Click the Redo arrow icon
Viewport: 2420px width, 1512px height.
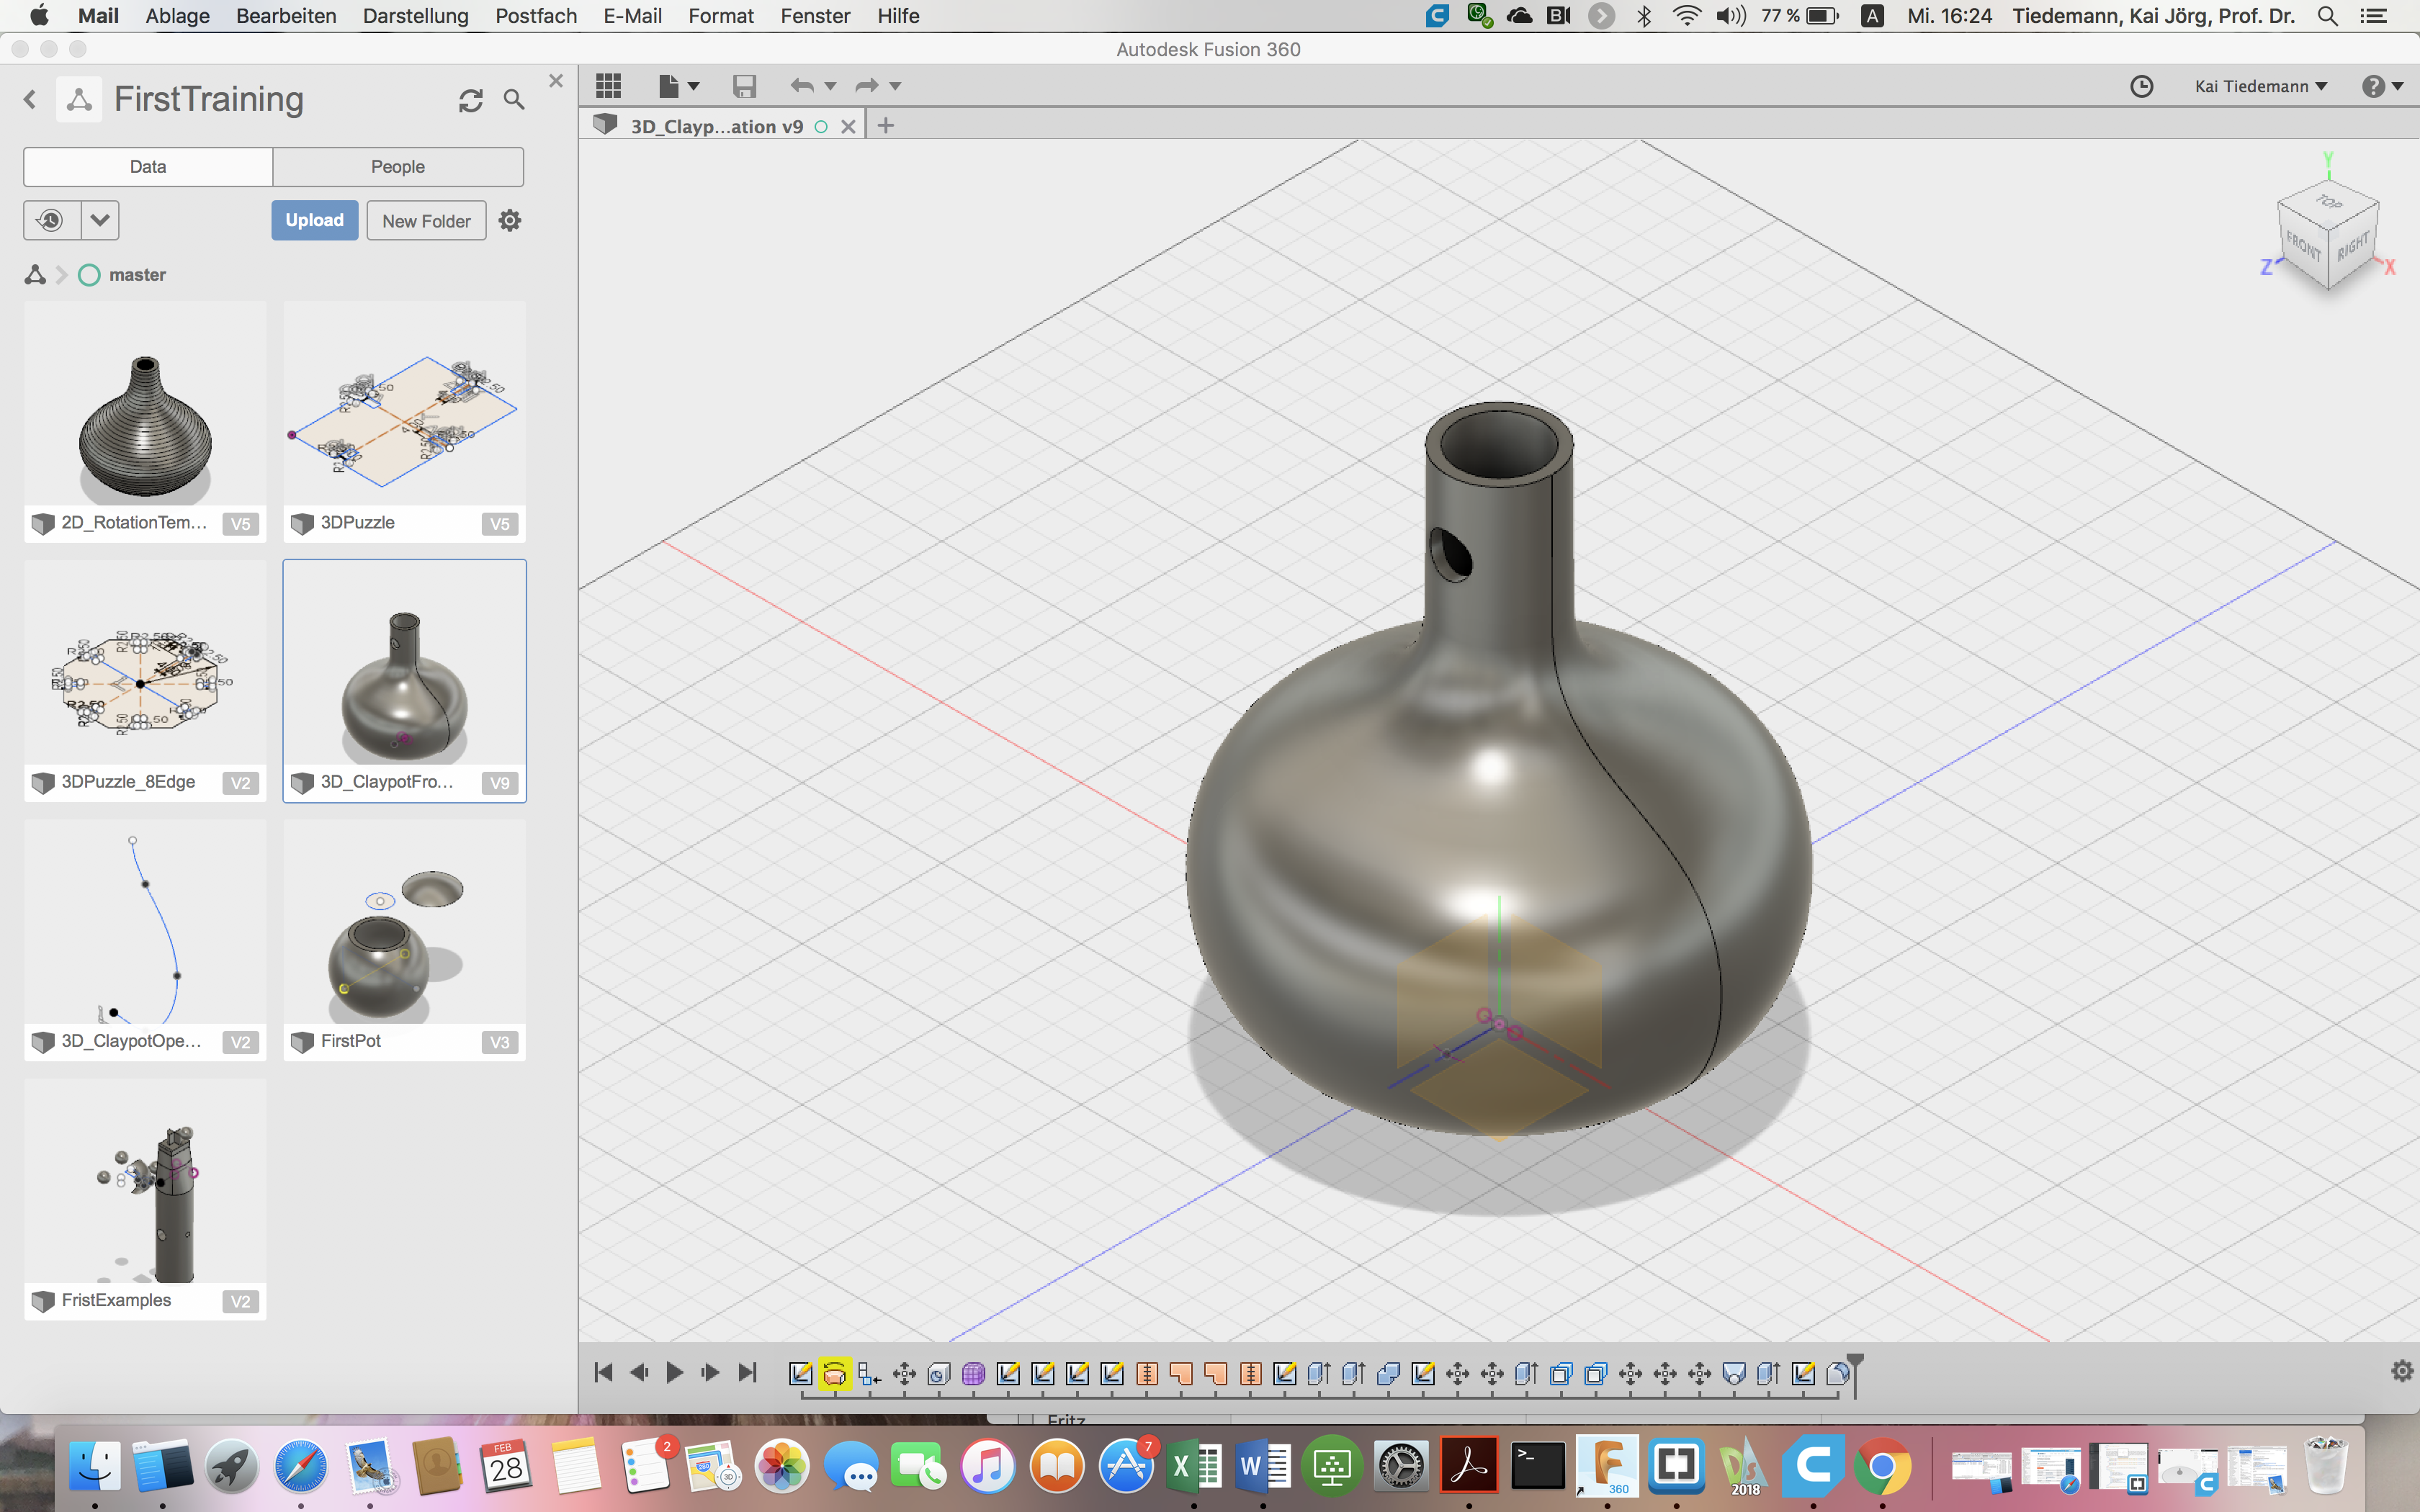[866, 86]
